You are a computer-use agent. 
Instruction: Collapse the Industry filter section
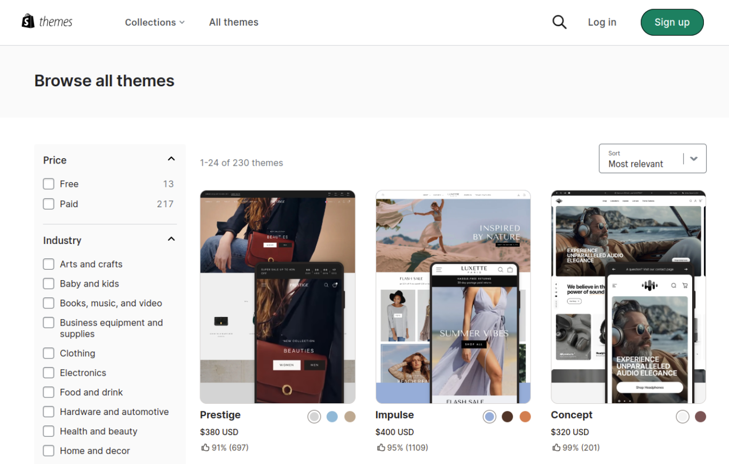point(171,239)
